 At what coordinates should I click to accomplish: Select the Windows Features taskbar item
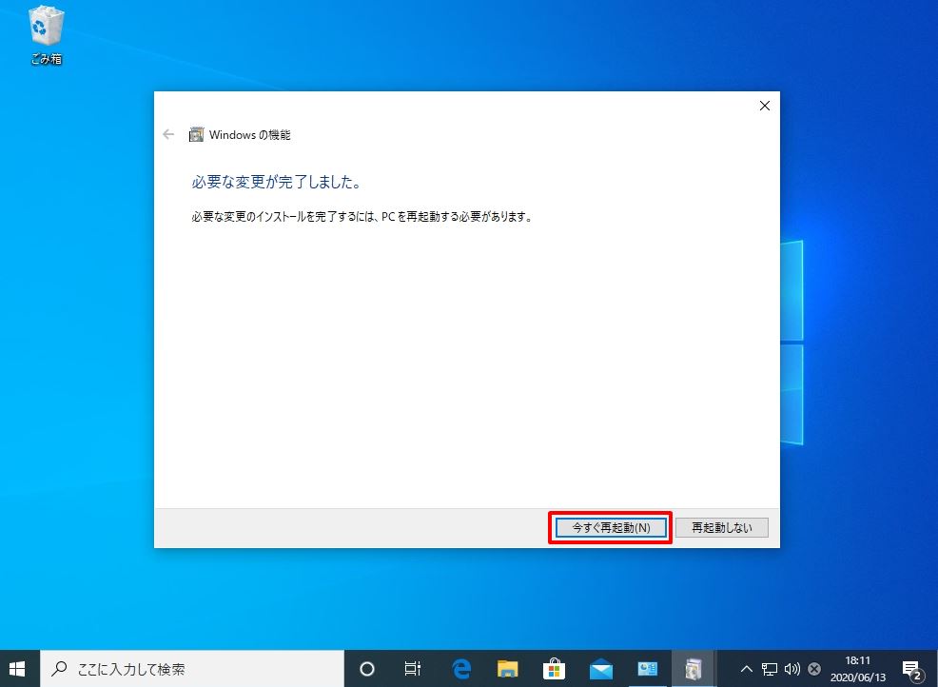(x=694, y=669)
